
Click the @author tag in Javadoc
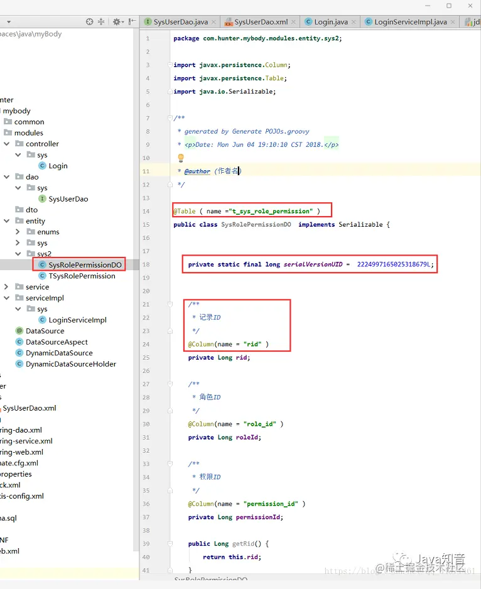pos(197,171)
